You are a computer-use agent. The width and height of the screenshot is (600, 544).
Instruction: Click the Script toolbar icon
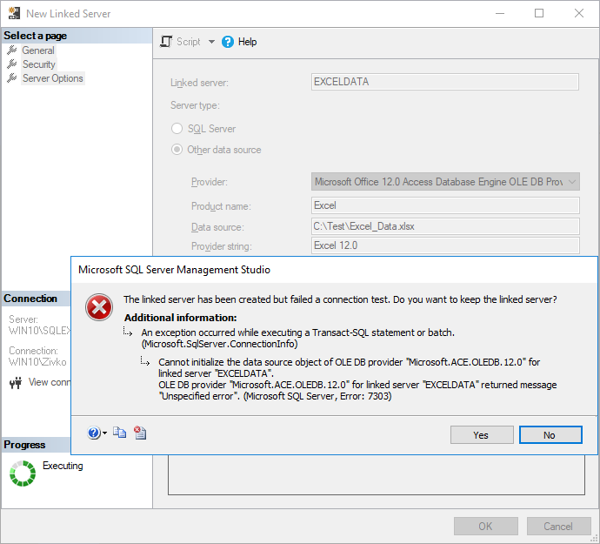[x=166, y=42]
